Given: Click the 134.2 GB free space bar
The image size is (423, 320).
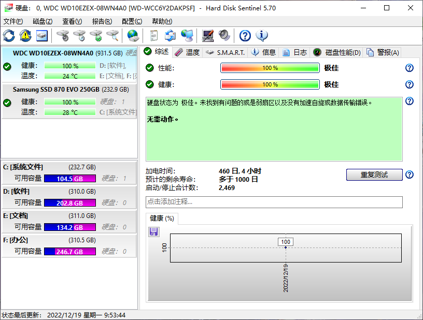Looking at the screenshot, I should tap(70, 227).
